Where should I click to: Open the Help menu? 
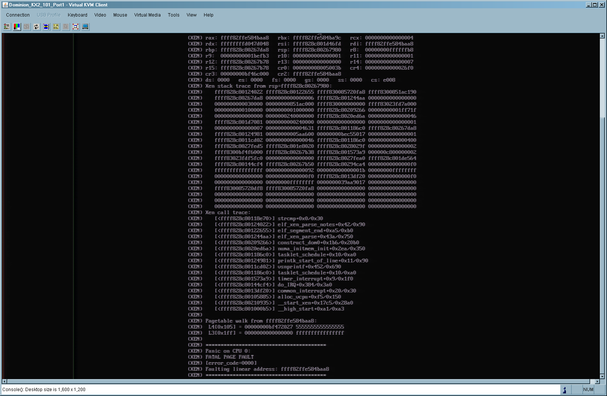[x=208, y=15]
